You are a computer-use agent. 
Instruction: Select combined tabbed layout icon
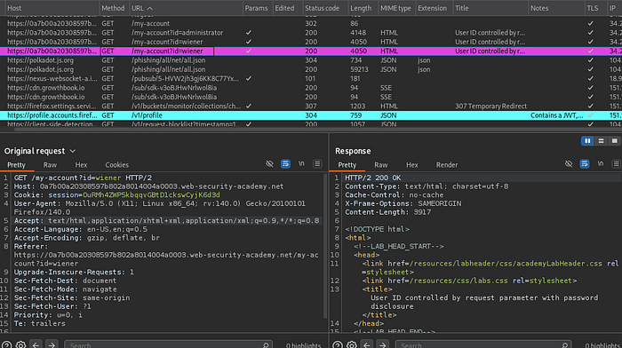coord(615,140)
